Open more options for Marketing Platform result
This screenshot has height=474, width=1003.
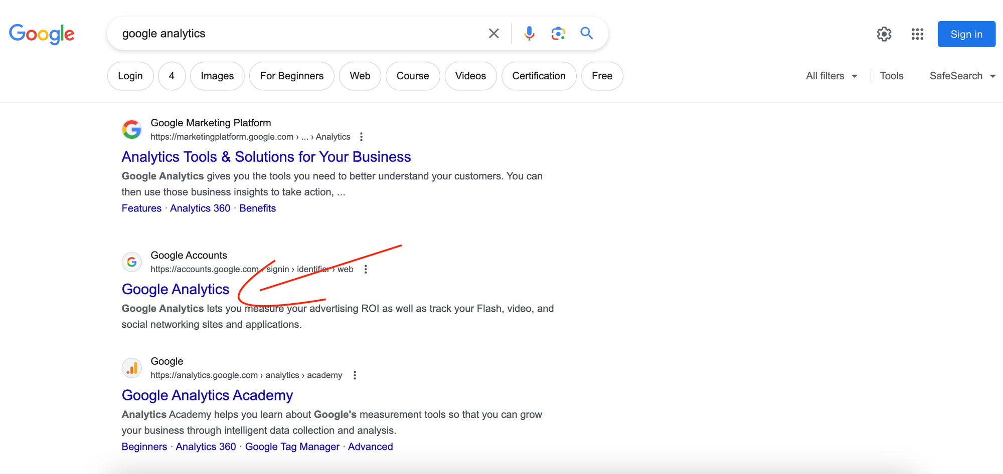(x=361, y=137)
